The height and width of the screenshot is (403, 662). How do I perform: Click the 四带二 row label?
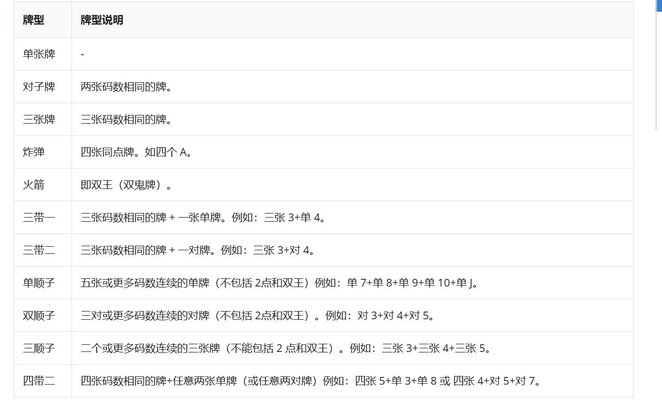click(39, 381)
